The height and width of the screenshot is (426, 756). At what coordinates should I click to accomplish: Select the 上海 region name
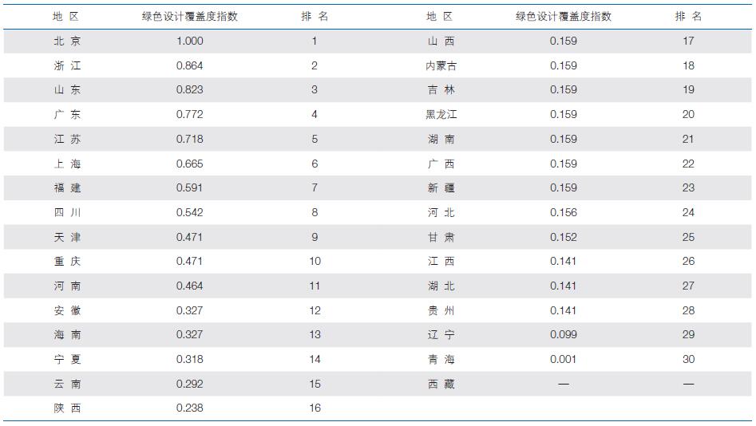click(x=67, y=164)
